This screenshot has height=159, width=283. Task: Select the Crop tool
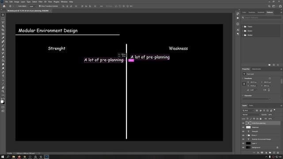point(3,30)
